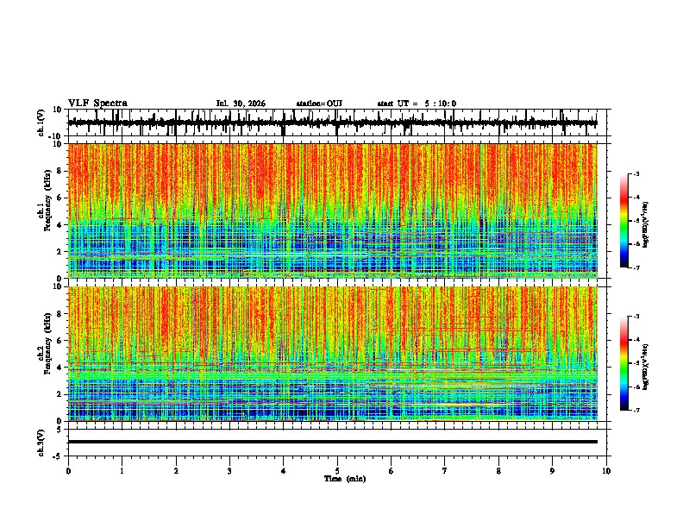Click the ch.2 color bar log(PSD) label
This screenshot has width=683, height=528.
point(645,367)
